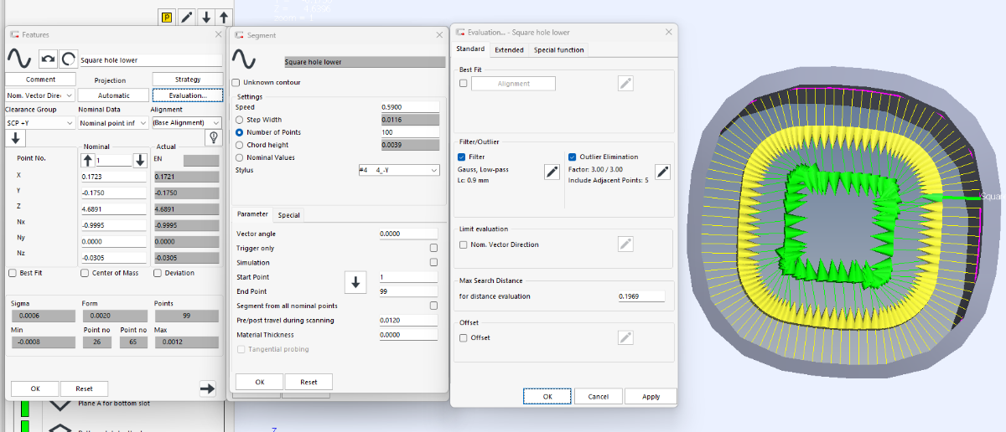1006x432 pixels.
Task: Switch to the Extended tab
Action: coord(509,50)
